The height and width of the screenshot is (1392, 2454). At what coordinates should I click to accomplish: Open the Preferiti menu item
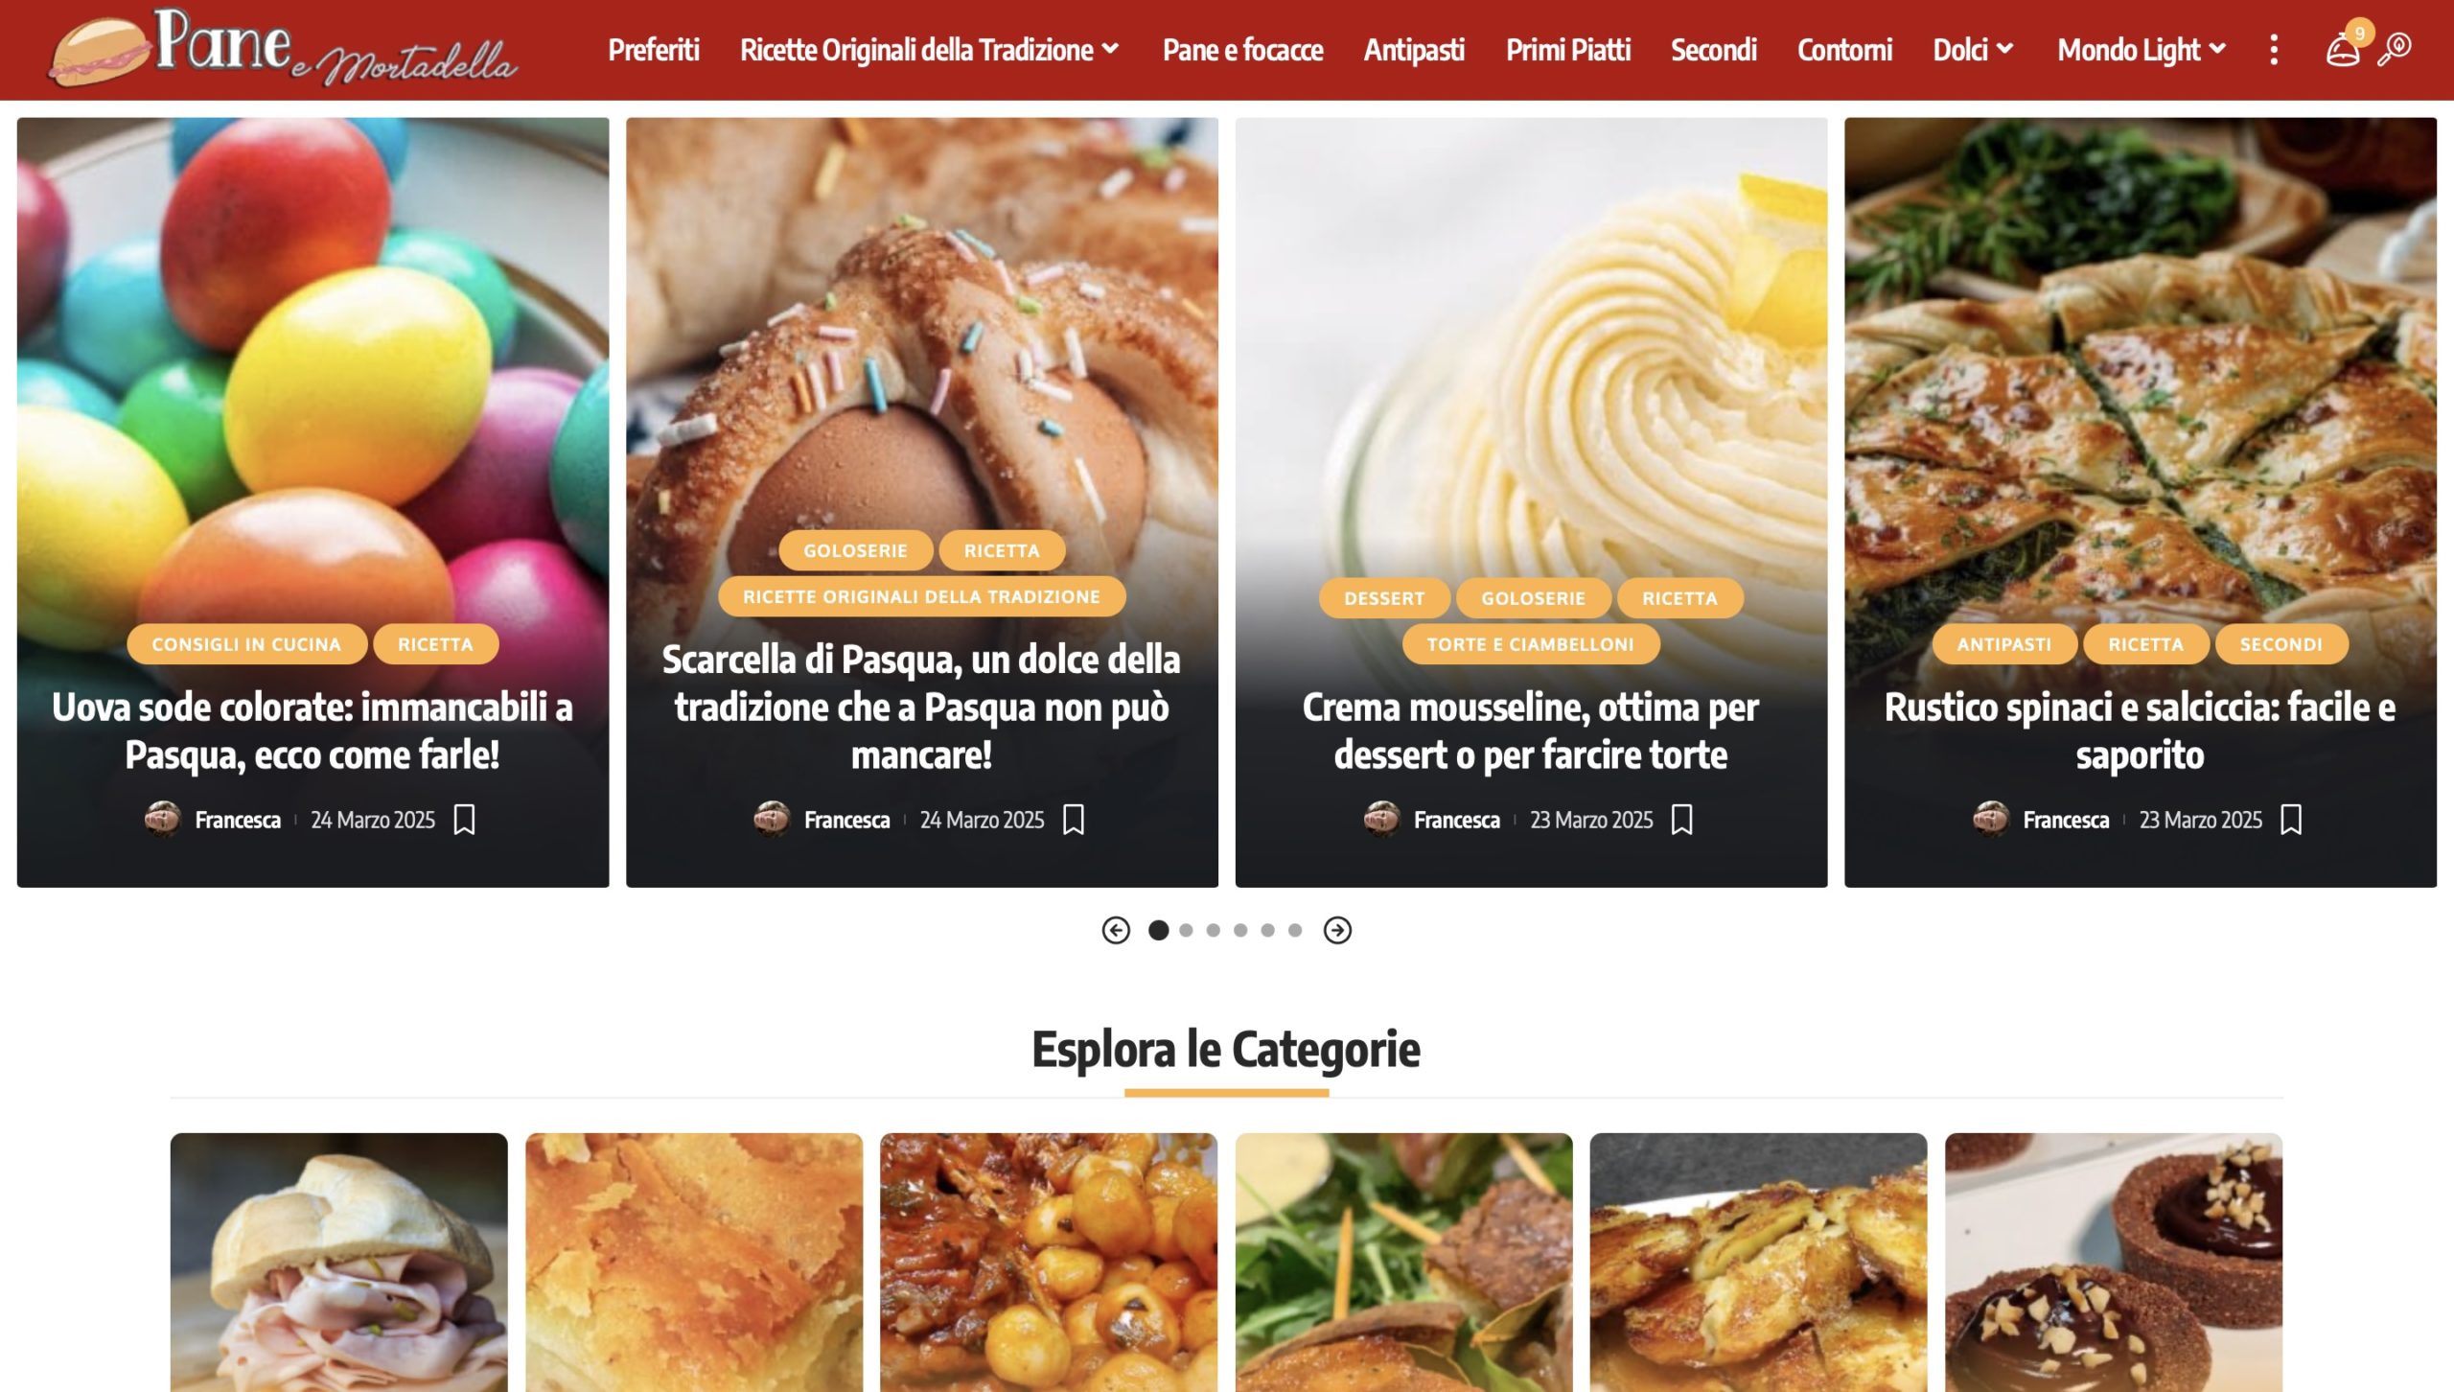click(654, 50)
